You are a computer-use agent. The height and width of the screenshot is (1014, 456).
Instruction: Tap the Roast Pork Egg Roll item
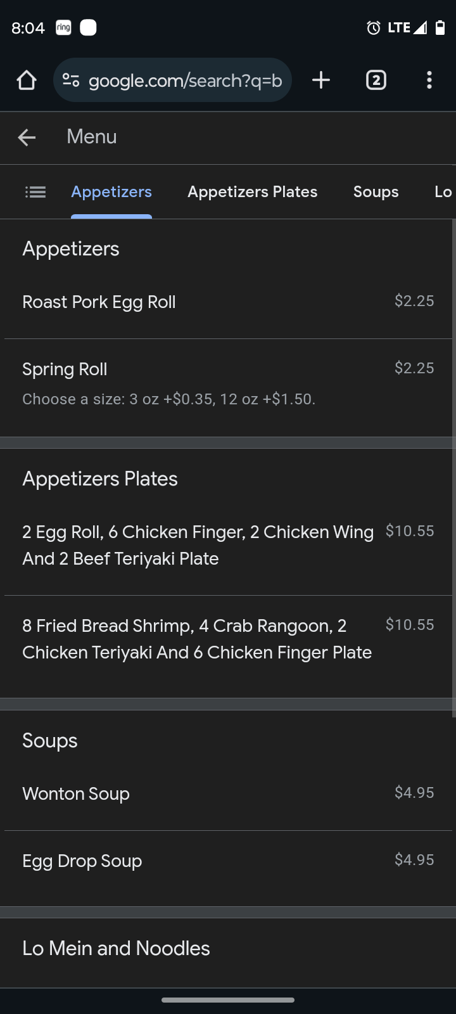point(99,302)
